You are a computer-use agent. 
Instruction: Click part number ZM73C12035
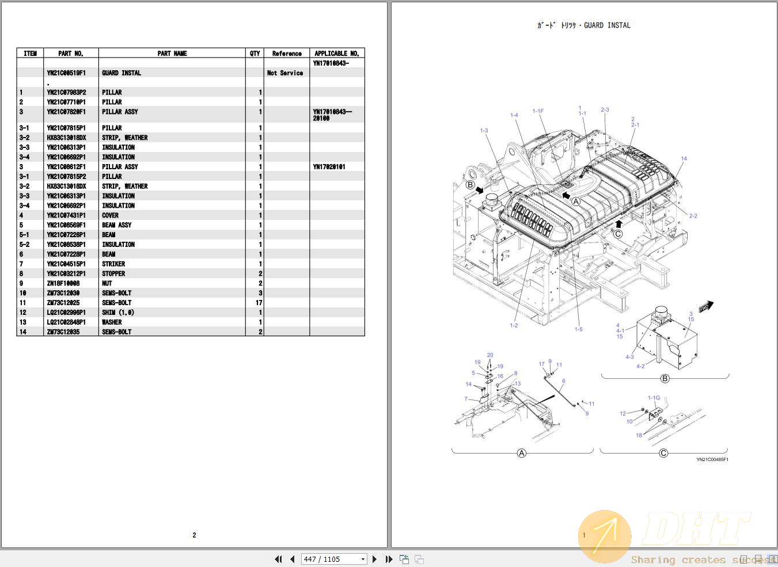(63, 332)
